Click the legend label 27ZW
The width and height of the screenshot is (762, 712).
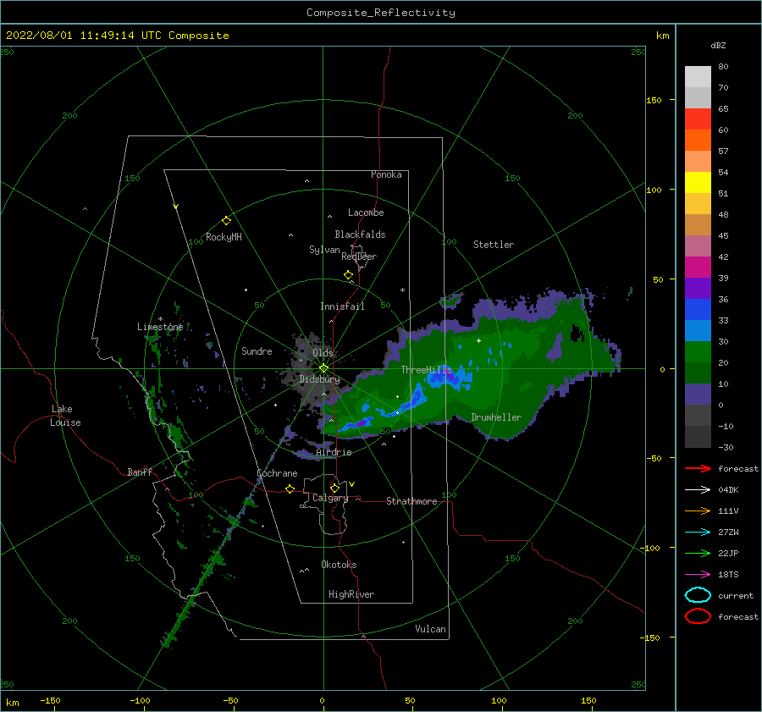(x=728, y=533)
